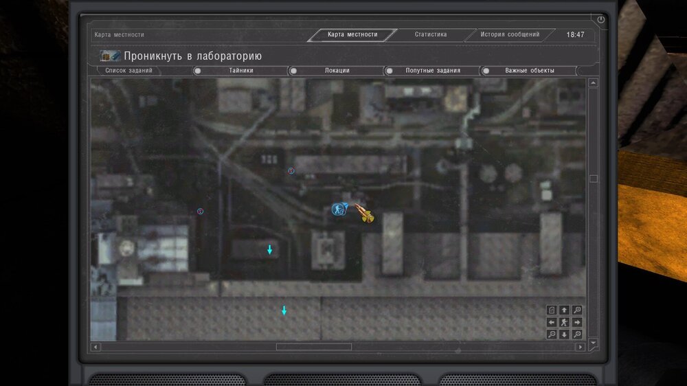687x386 pixels.
Task: Click the blue player position marker on map
Action: pyautogui.click(x=339, y=209)
